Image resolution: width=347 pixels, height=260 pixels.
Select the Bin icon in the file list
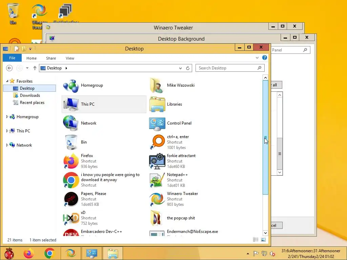(x=71, y=142)
